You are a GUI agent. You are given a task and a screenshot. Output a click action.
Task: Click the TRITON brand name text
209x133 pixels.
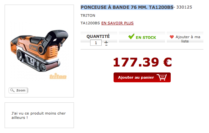(88, 15)
